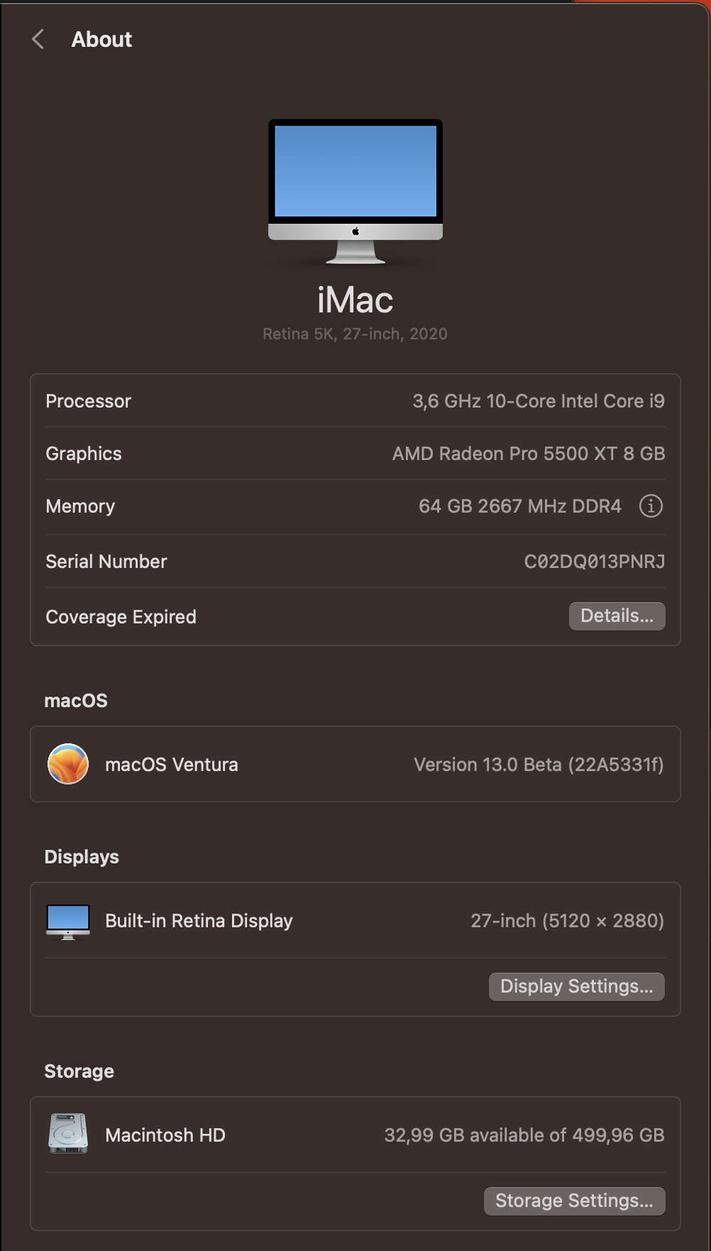Screen dimensions: 711x1251
Task: Open Storage Settings
Action: pyautogui.click(x=575, y=1201)
